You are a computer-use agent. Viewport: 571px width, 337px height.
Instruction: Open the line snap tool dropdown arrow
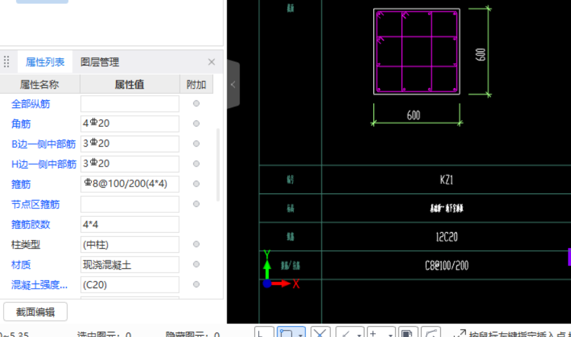[359, 334]
